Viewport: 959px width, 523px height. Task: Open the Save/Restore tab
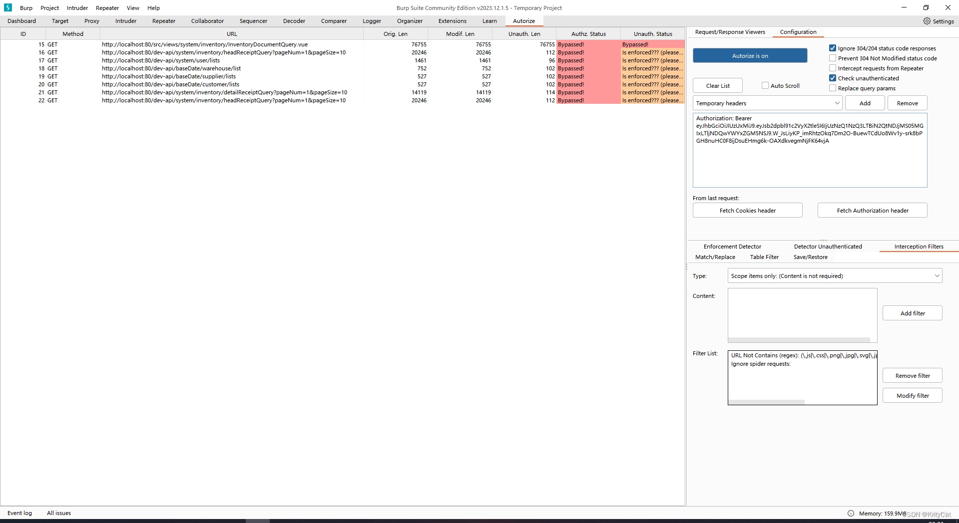pyautogui.click(x=810, y=257)
